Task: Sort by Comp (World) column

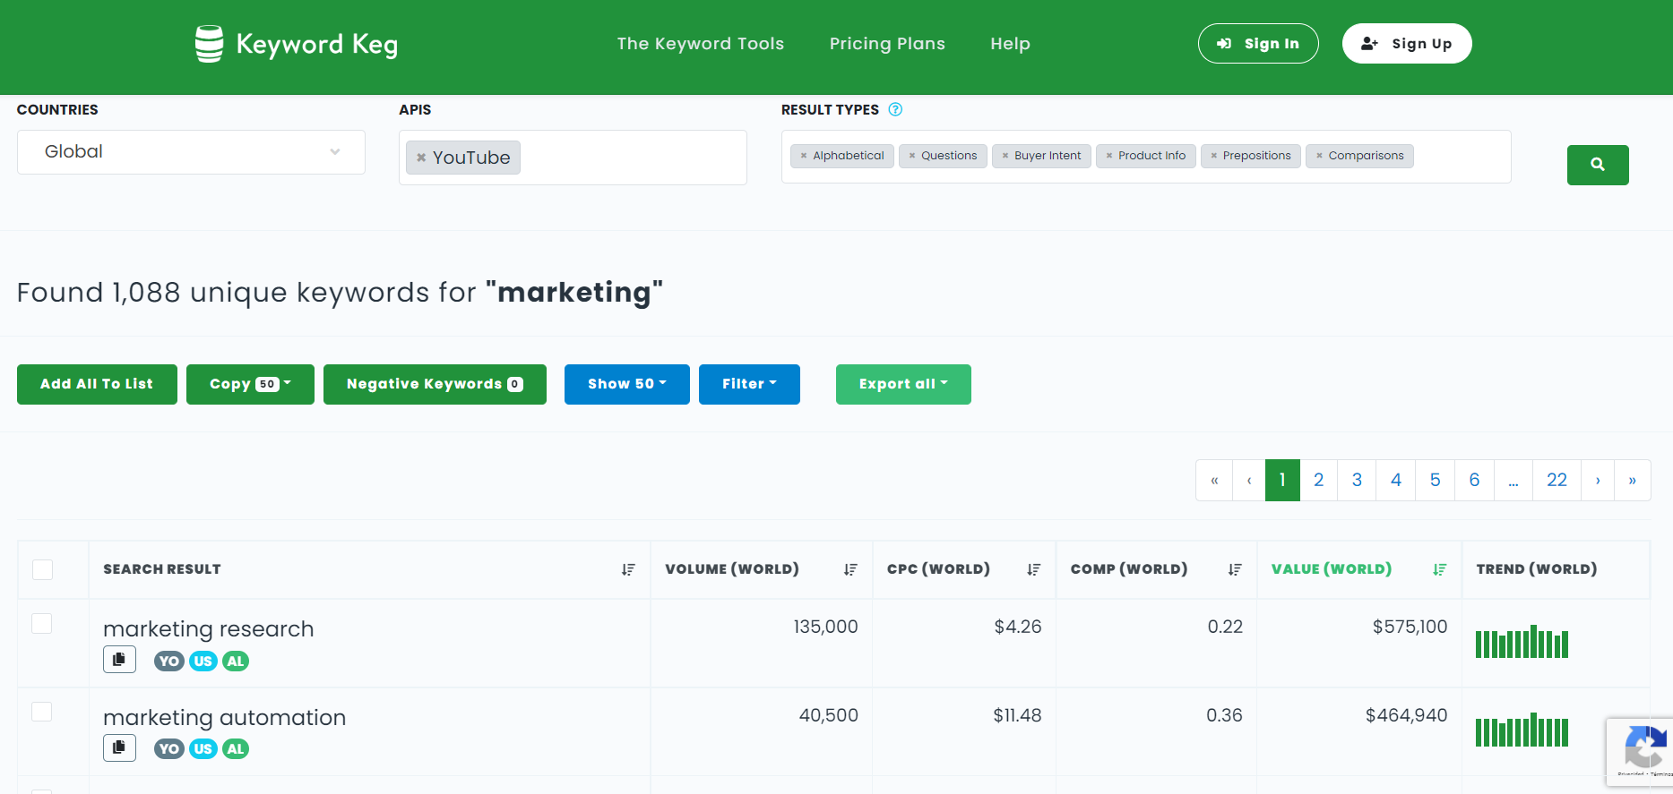Action: [x=1235, y=569]
